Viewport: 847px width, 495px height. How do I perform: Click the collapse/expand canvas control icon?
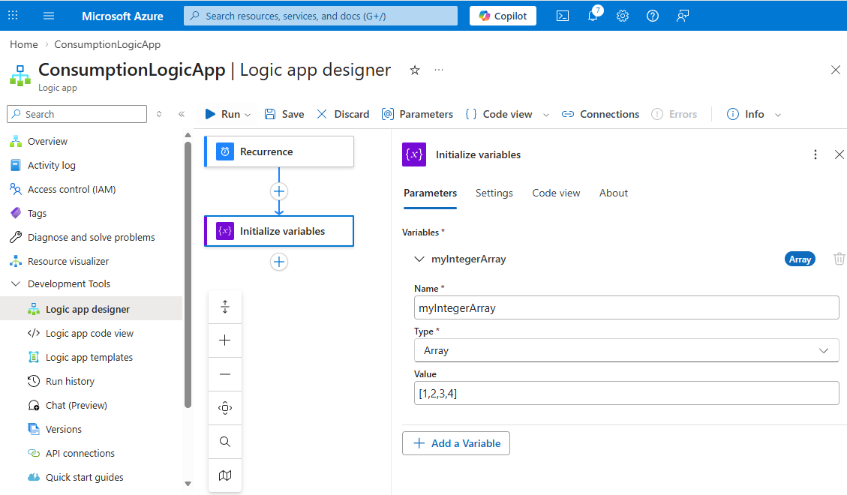click(225, 307)
